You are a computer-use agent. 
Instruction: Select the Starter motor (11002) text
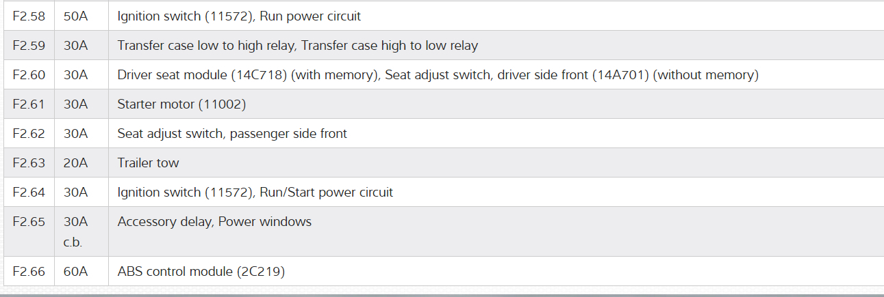(x=181, y=104)
